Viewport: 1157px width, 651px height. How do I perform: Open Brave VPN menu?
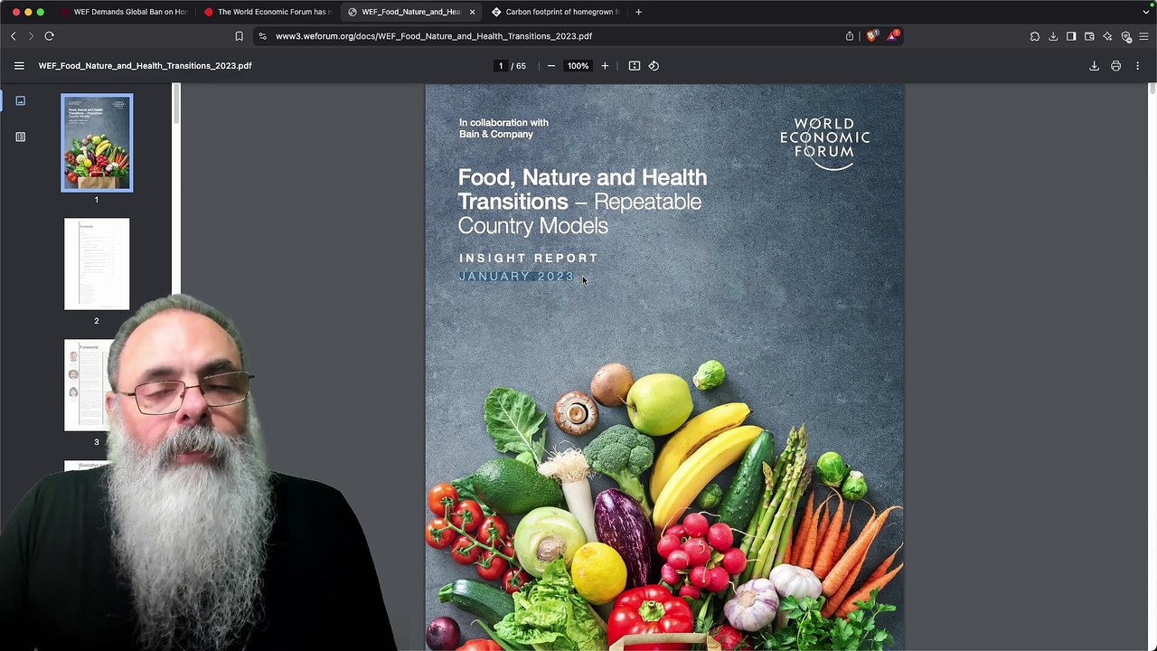tap(1126, 36)
